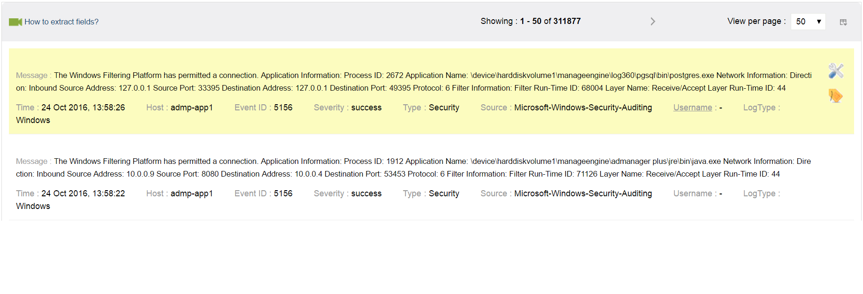Open the View per page dropdown

tap(808, 22)
